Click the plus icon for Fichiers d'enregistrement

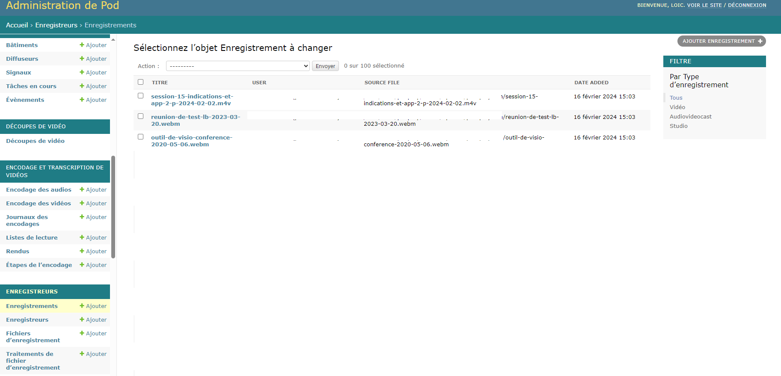pos(82,333)
